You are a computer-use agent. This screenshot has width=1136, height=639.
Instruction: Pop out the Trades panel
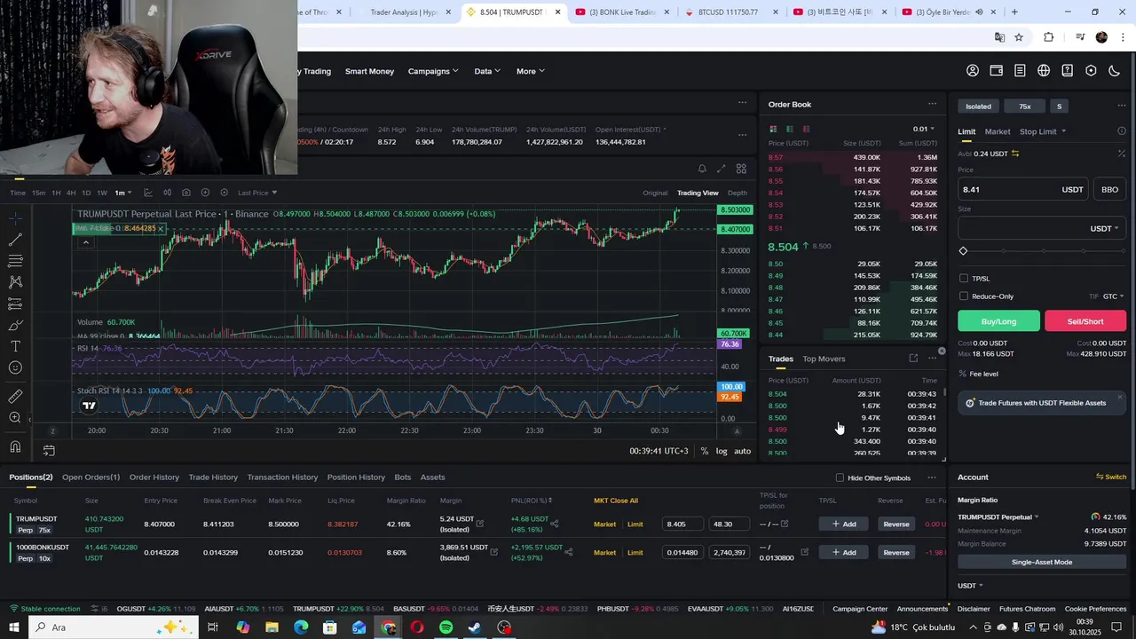point(913,359)
